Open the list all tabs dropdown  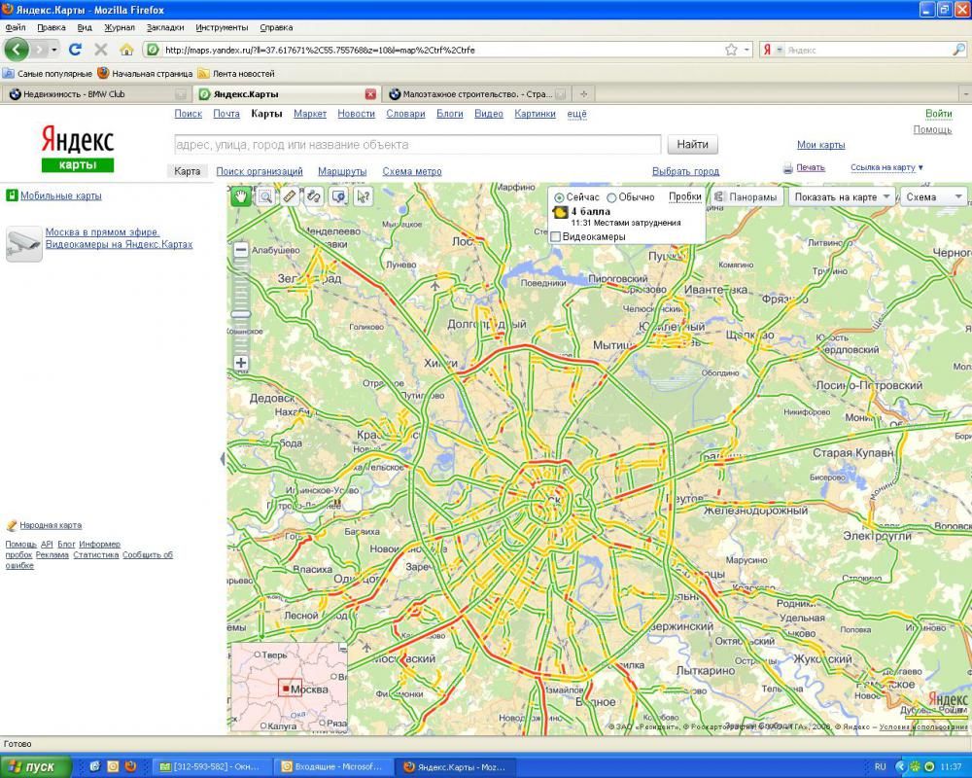[x=966, y=93]
